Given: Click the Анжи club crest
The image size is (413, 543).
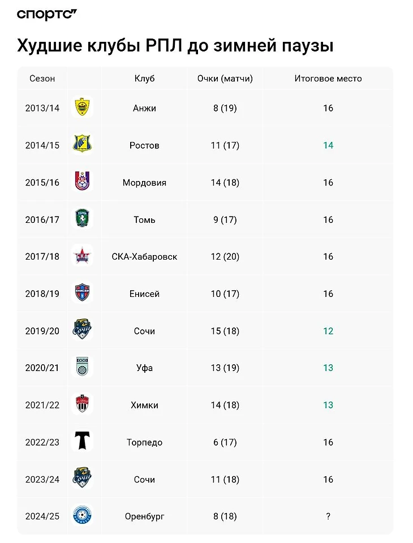Looking at the screenshot, I should coord(83,108).
